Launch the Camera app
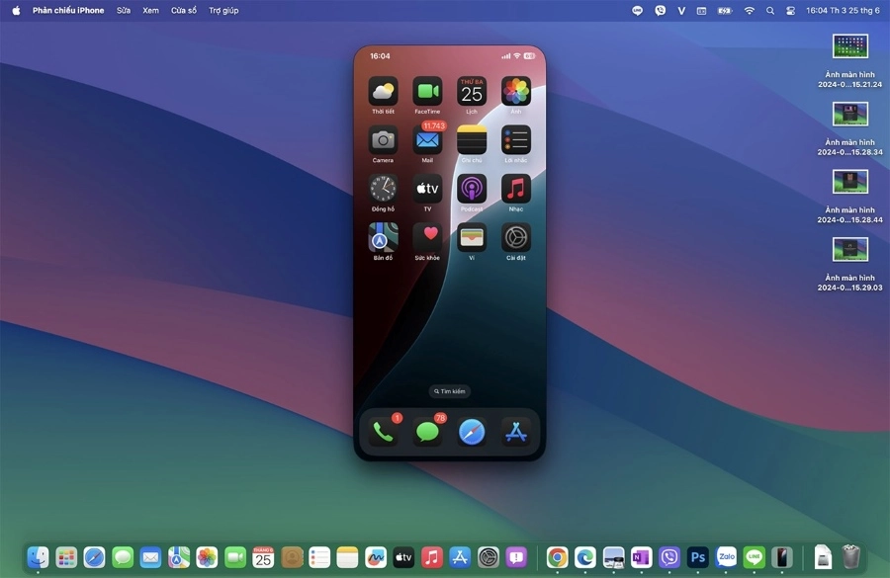 (x=383, y=139)
